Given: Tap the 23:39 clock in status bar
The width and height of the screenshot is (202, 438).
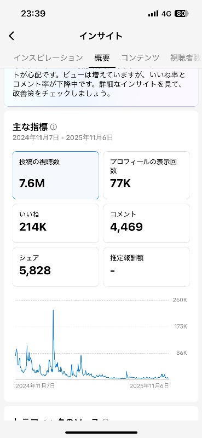Looking at the screenshot, I should (x=33, y=13).
